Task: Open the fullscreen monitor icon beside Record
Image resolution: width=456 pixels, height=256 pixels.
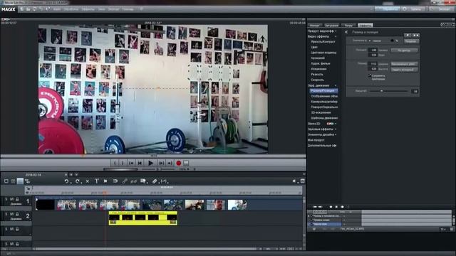Action: pos(186,163)
